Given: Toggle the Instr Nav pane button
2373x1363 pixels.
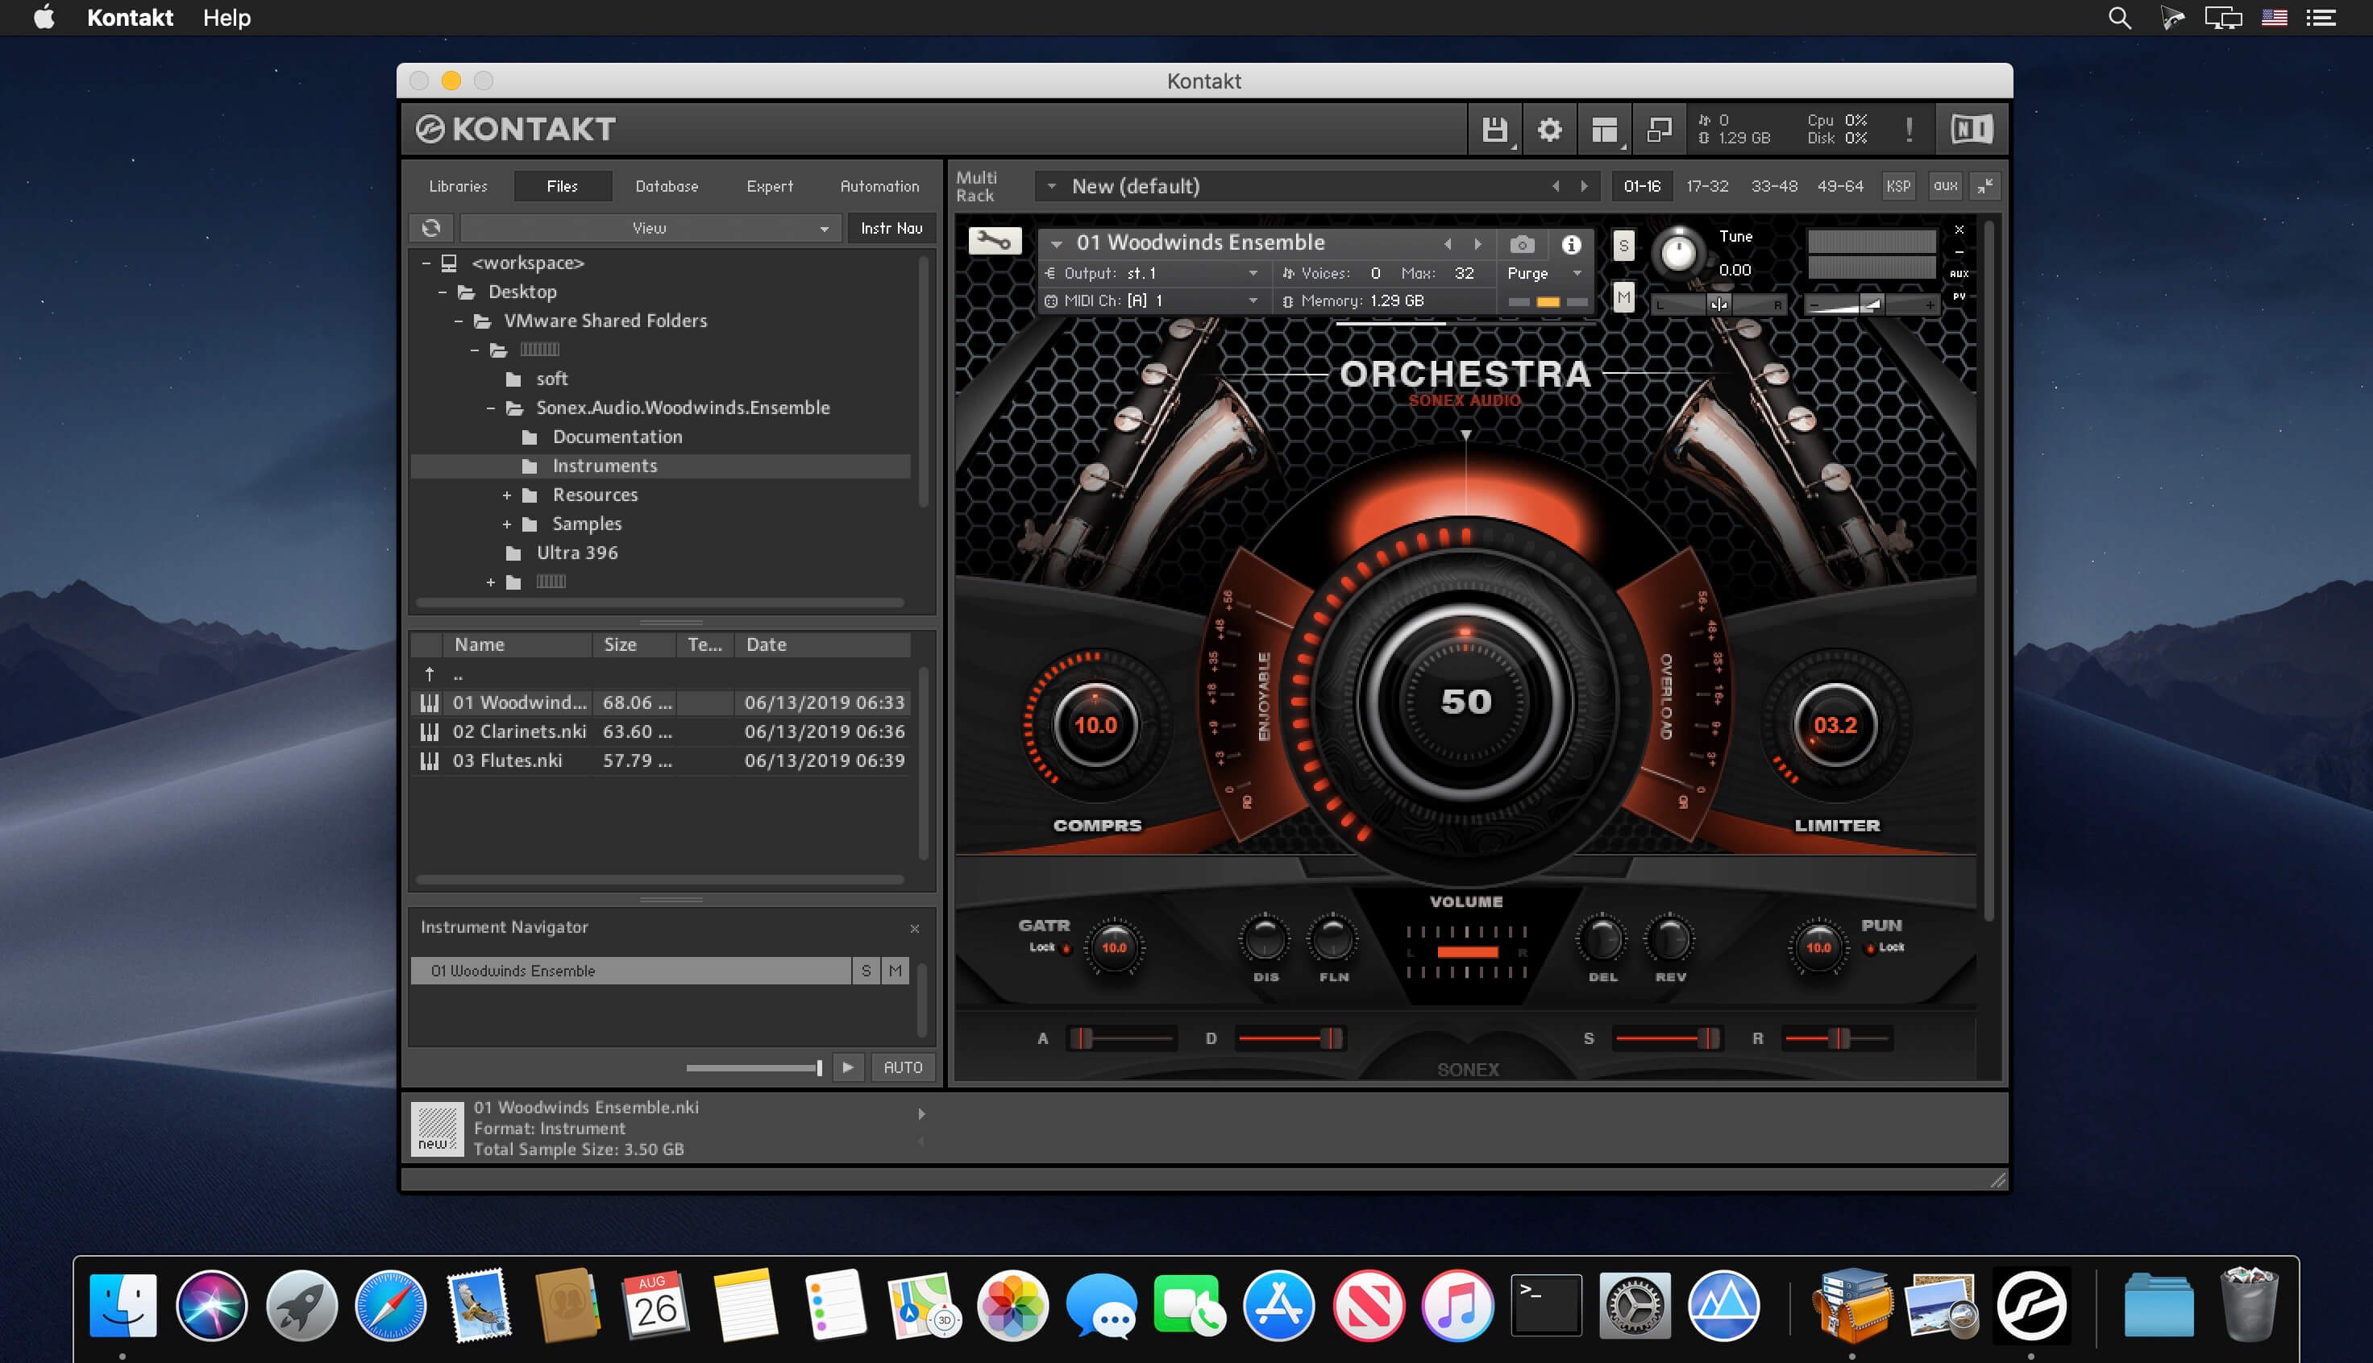Looking at the screenshot, I should pos(891,227).
